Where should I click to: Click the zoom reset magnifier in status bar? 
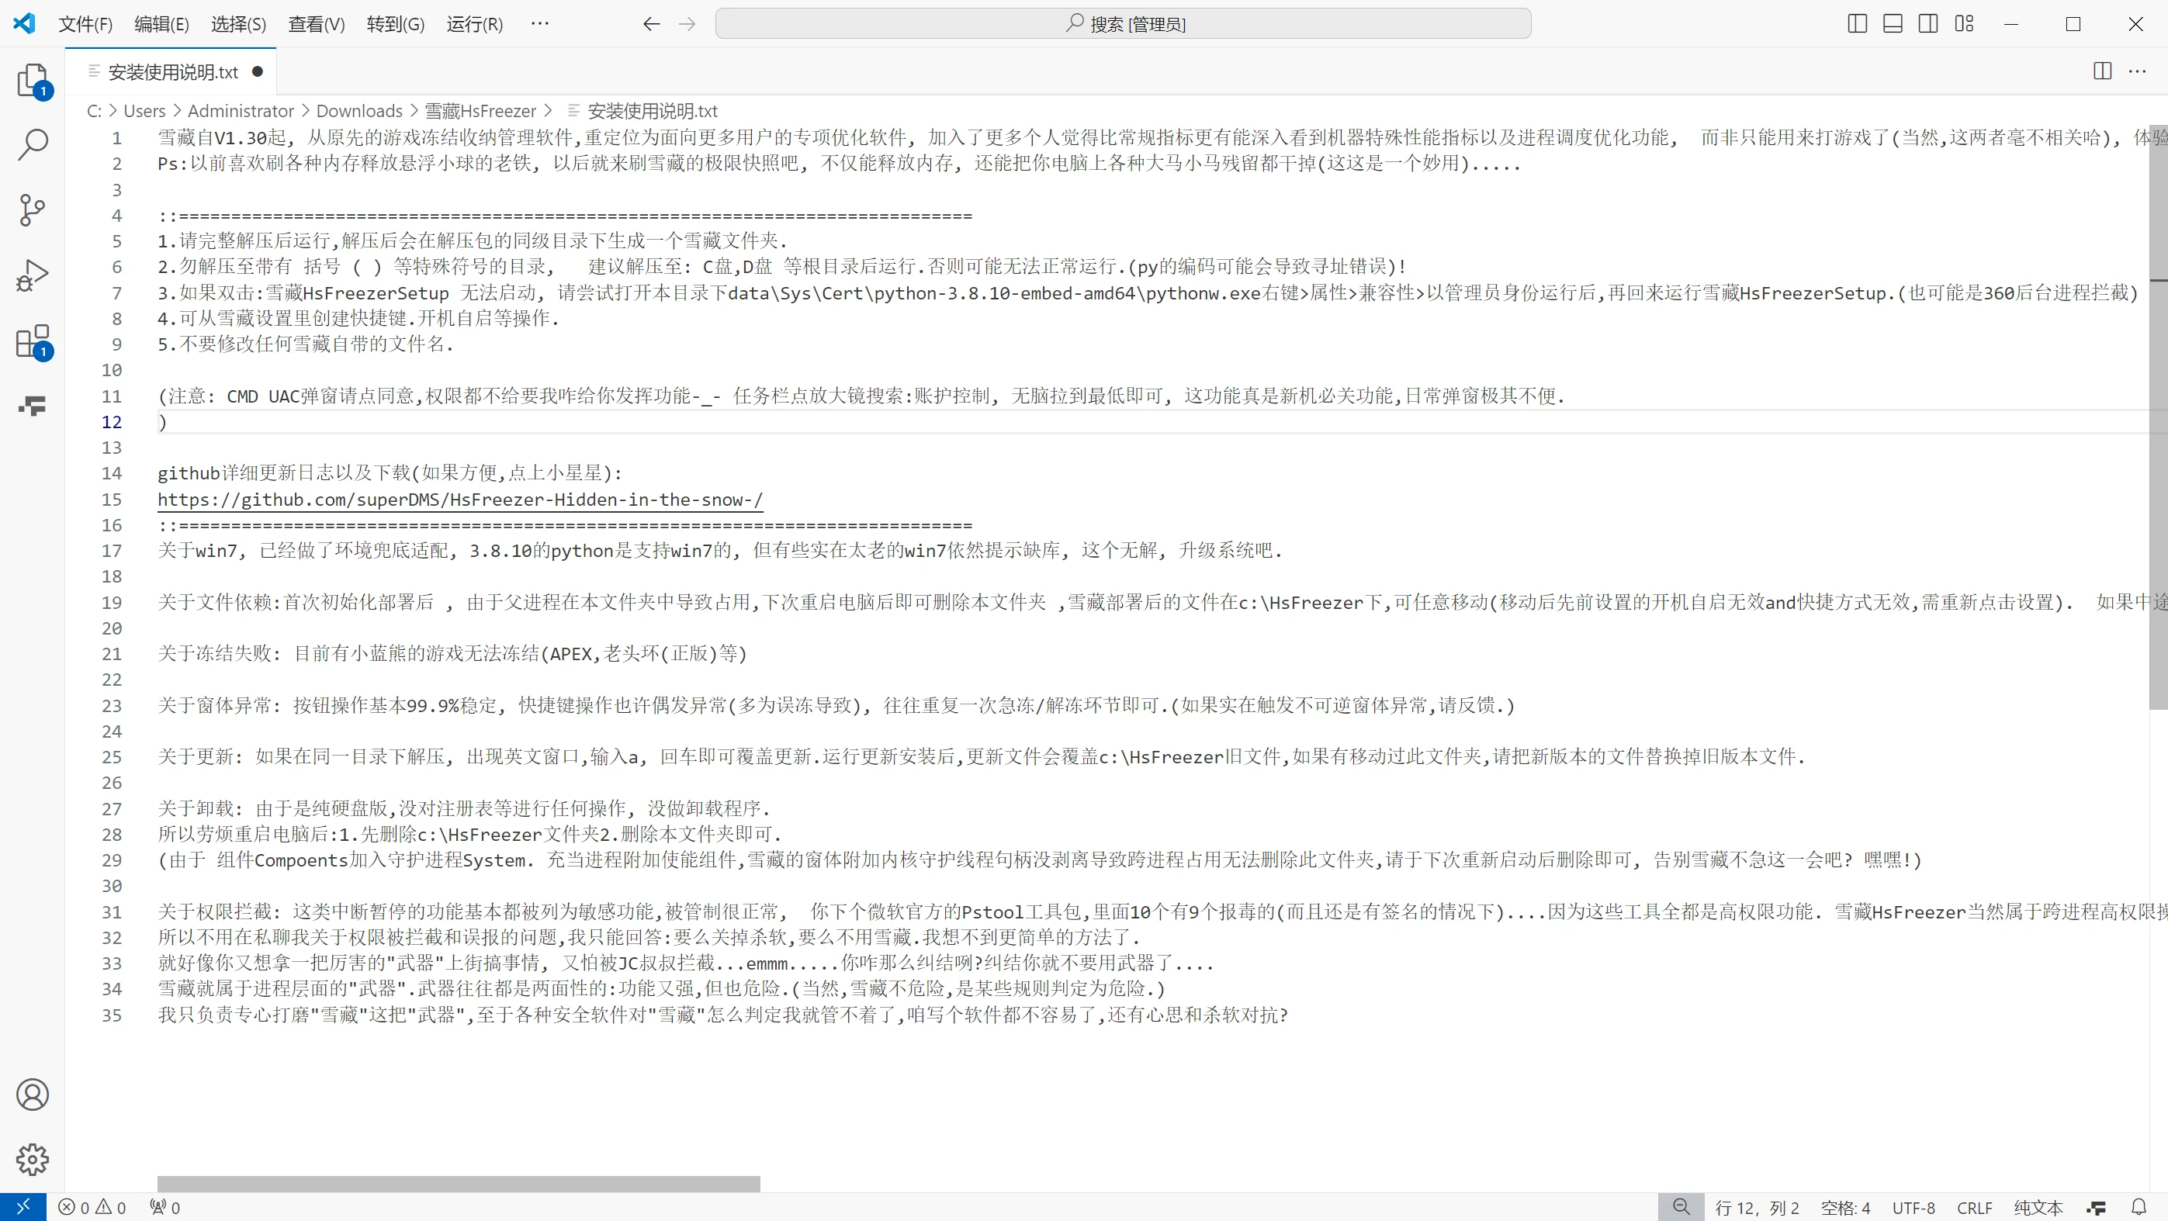(x=1681, y=1208)
